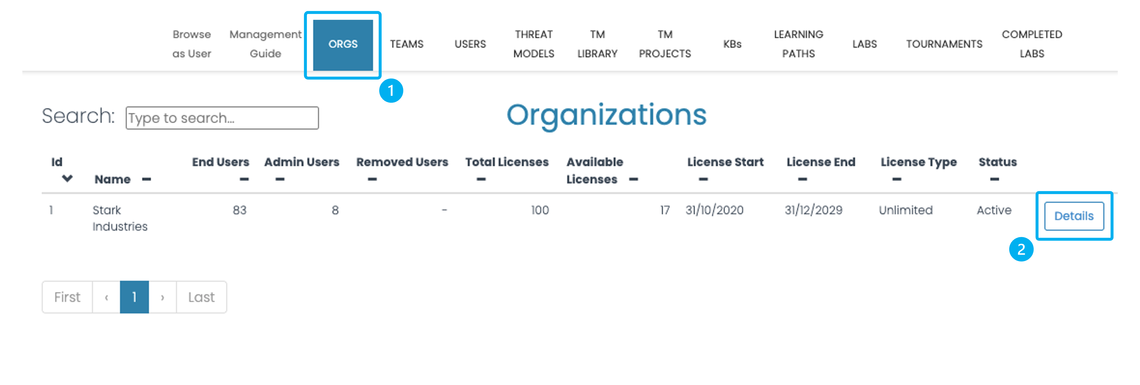1140x385 pixels.
Task: Open the TOURNAMENTS tab
Action: 944,44
